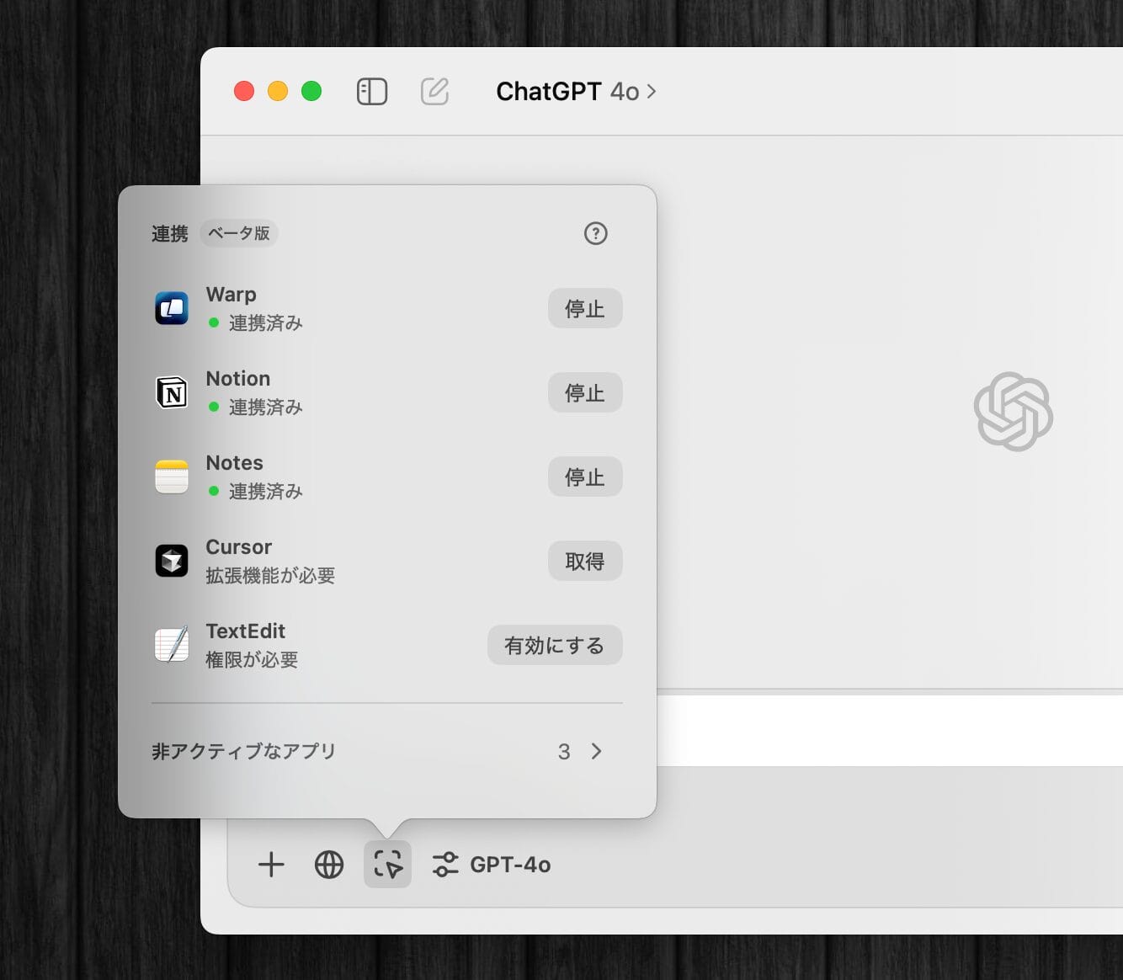Screen dimensions: 1123x980
Task: Click the Warp app icon
Action: pyautogui.click(x=172, y=308)
